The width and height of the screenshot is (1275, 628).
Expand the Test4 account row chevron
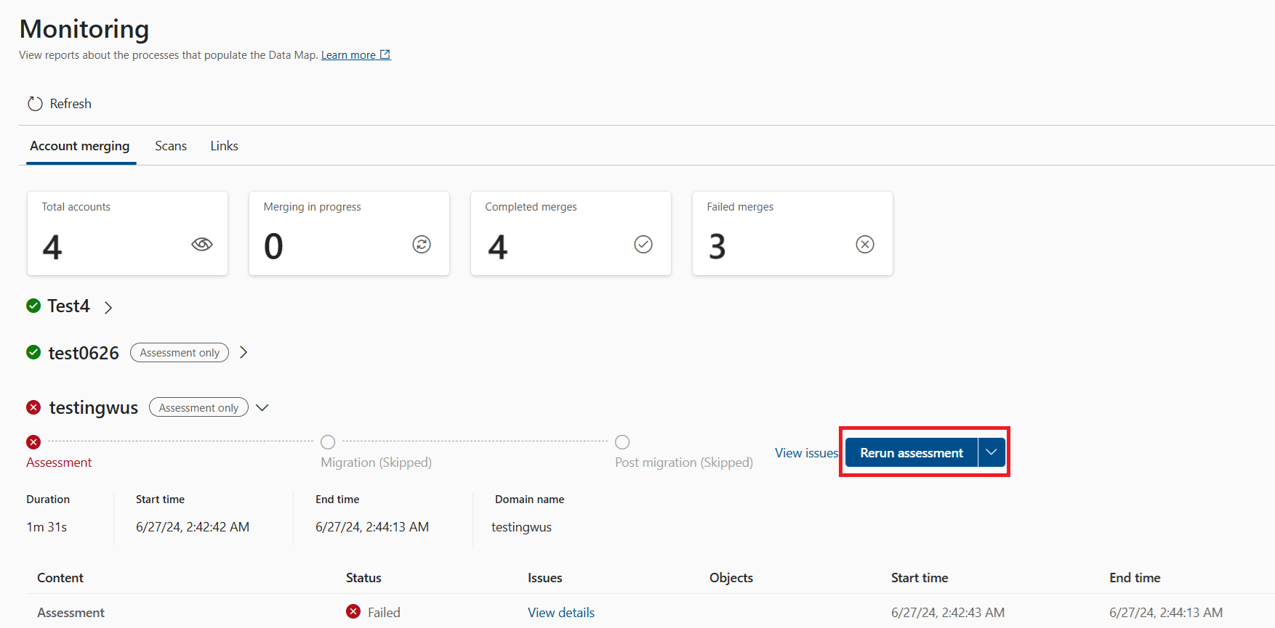pos(108,308)
